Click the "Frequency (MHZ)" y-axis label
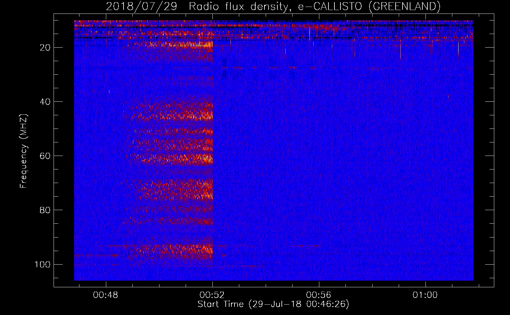The height and width of the screenshot is (315, 510). click(x=24, y=151)
